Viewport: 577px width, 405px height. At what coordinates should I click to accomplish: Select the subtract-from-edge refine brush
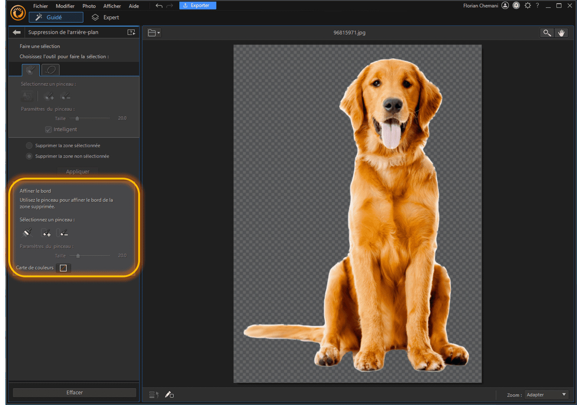pyautogui.click(x=63, y=233)
